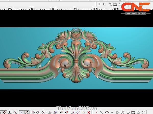Click the plus crosshair icon in top toolbar
Viewport: 153px width, 114px height.
tap(99, 4)
